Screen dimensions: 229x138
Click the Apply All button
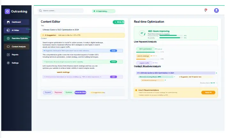point(208,92)
